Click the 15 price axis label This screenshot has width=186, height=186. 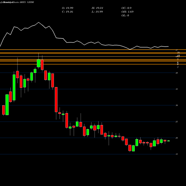click(x=177, y=154)
